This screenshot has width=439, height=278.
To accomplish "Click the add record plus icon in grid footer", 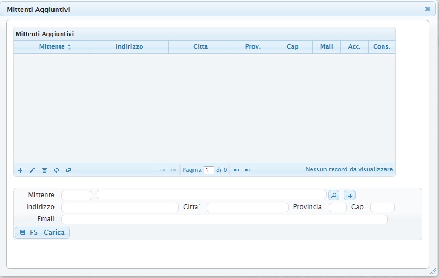I will point(20,170).
